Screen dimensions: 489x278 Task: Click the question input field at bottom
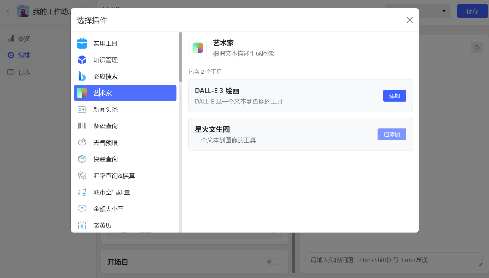[x=394, y=260]
